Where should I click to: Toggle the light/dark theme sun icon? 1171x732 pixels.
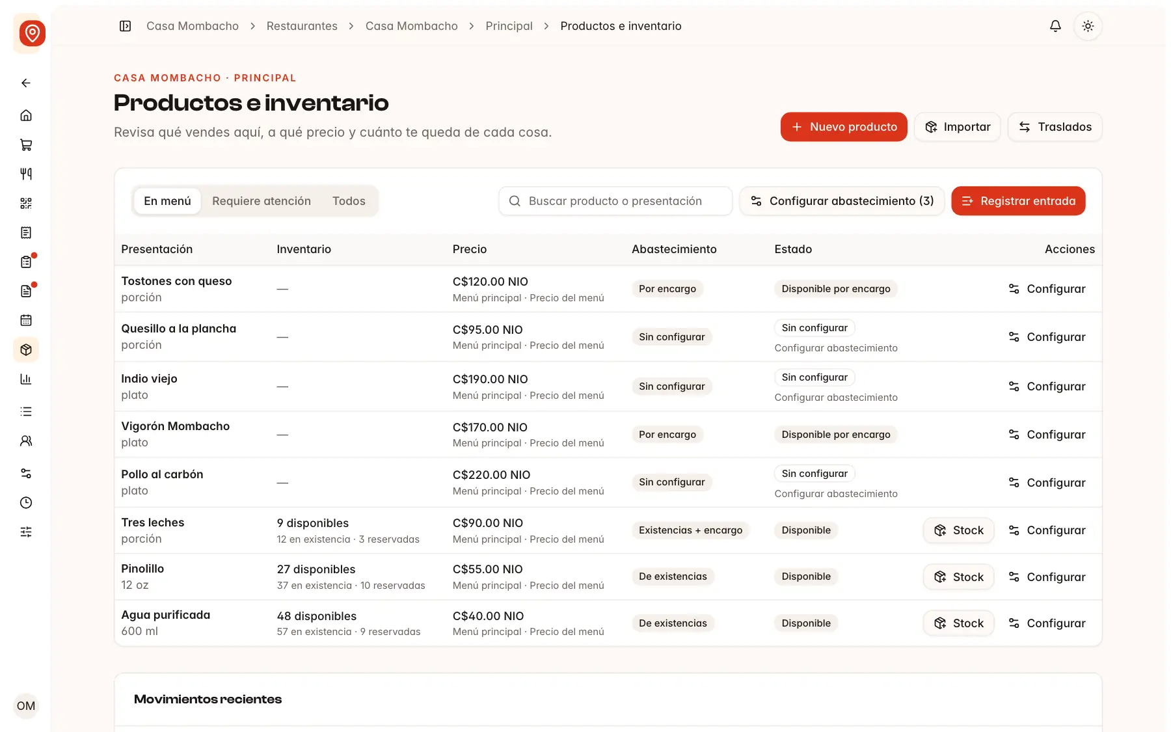(x=1088, y=26)
